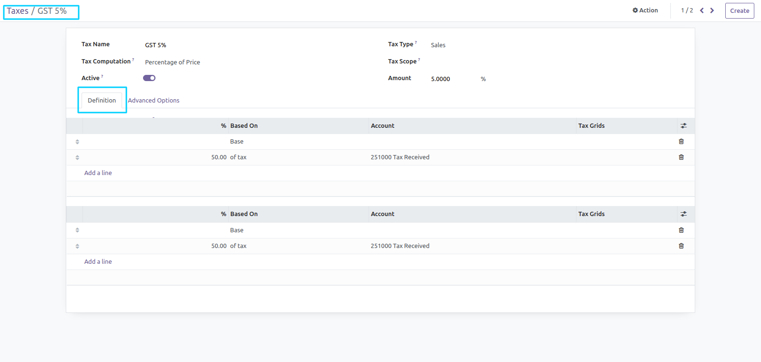Image resolution: width=761 pixels, height=362 pixels.
Task: Select the Definition tab
Action: point(102,101)
